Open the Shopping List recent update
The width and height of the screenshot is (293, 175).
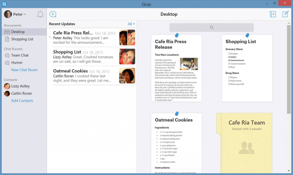[92, 57]
